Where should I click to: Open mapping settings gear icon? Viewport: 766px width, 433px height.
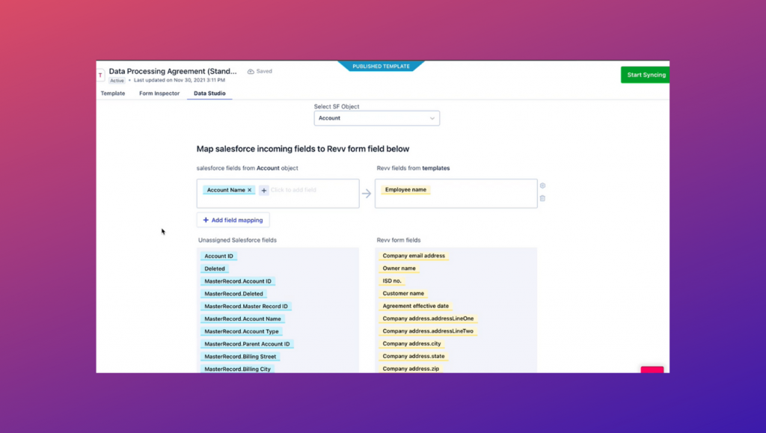[x=542, y=185]
